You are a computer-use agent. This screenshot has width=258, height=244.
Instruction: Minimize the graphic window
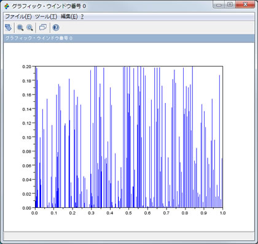(219, 4)
